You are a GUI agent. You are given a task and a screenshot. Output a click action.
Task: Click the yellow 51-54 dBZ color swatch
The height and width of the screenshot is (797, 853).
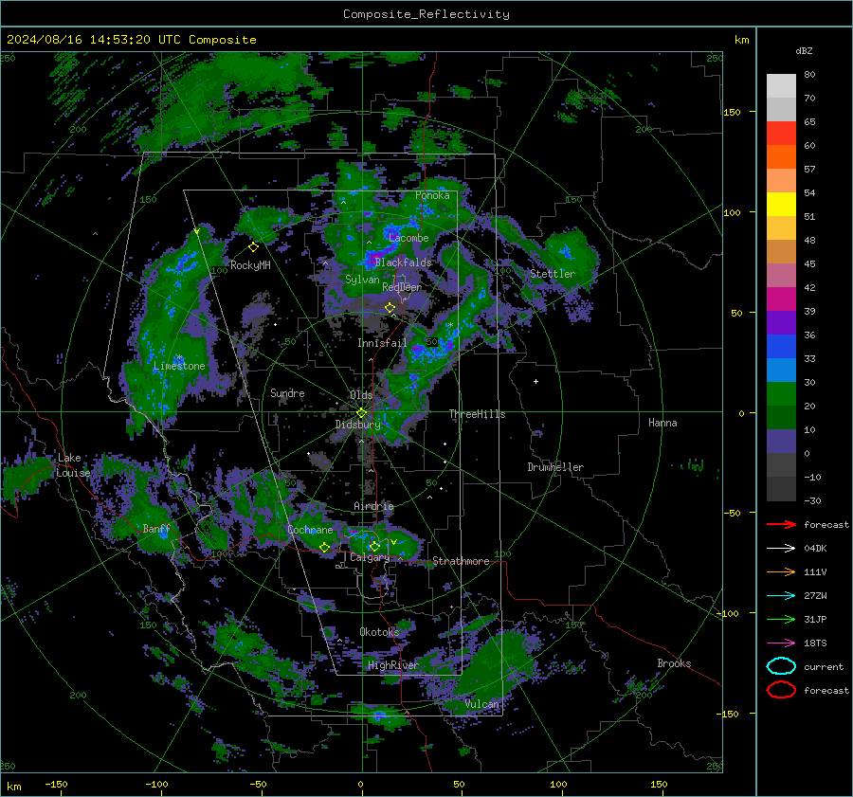[x=781, y=205]
